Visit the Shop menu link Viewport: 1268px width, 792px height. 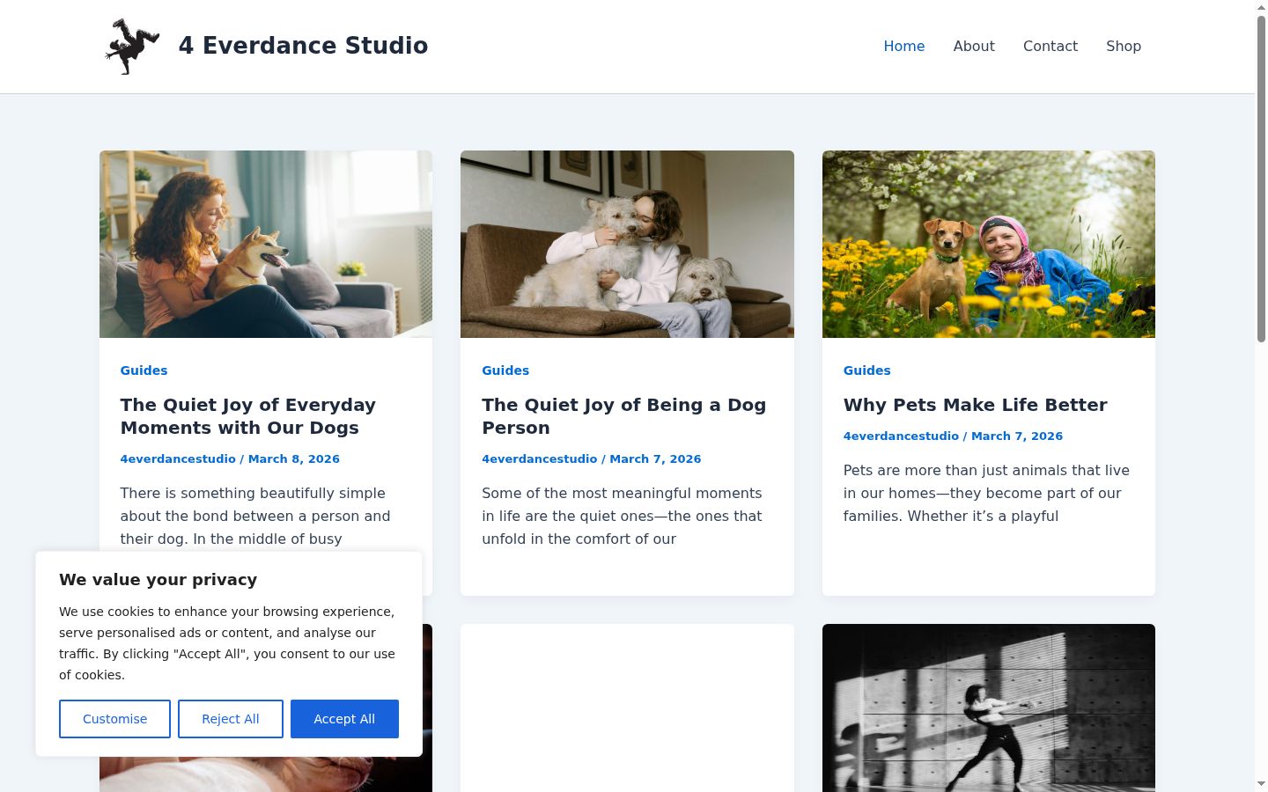(1124, 46)
